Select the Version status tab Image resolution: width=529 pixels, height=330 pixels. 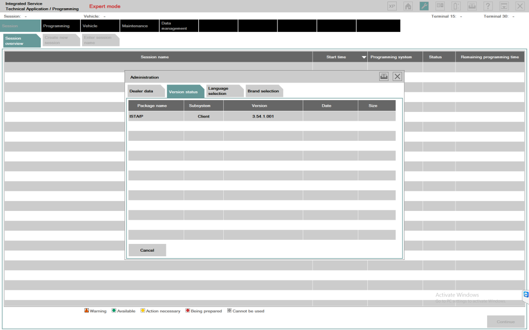click(185, 92)
